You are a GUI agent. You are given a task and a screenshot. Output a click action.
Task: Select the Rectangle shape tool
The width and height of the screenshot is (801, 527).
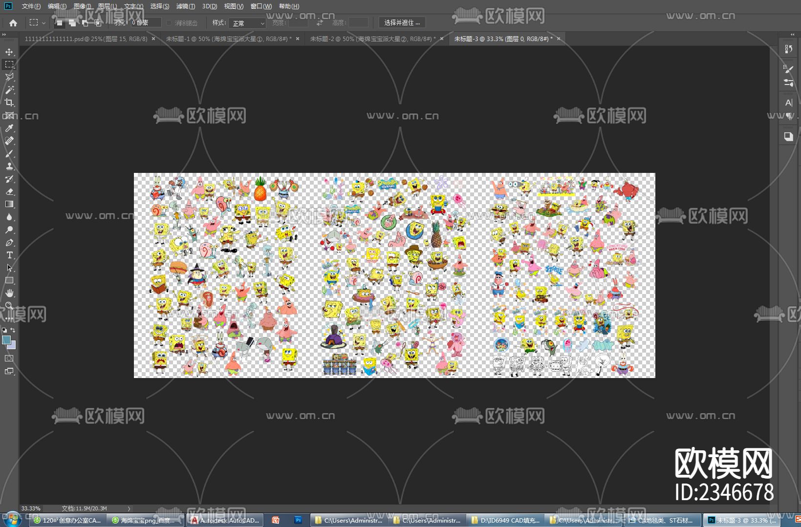coord(9,280)
